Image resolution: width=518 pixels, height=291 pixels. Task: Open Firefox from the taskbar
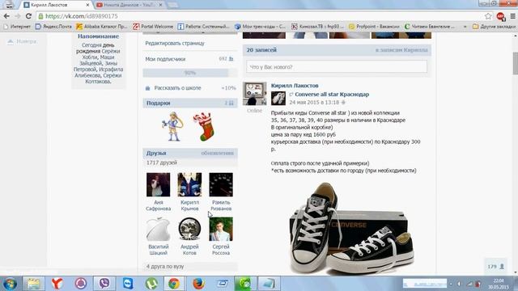(198, 284)
